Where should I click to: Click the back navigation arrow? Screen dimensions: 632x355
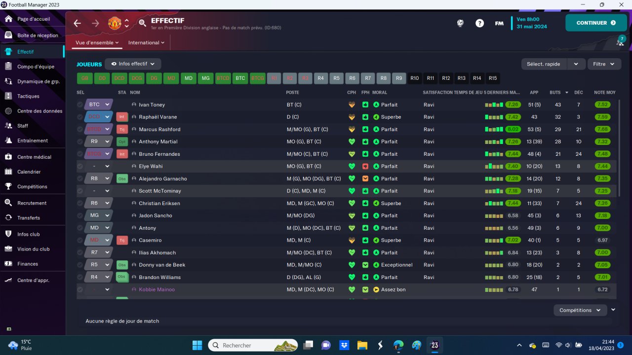[x=77, y=23]
